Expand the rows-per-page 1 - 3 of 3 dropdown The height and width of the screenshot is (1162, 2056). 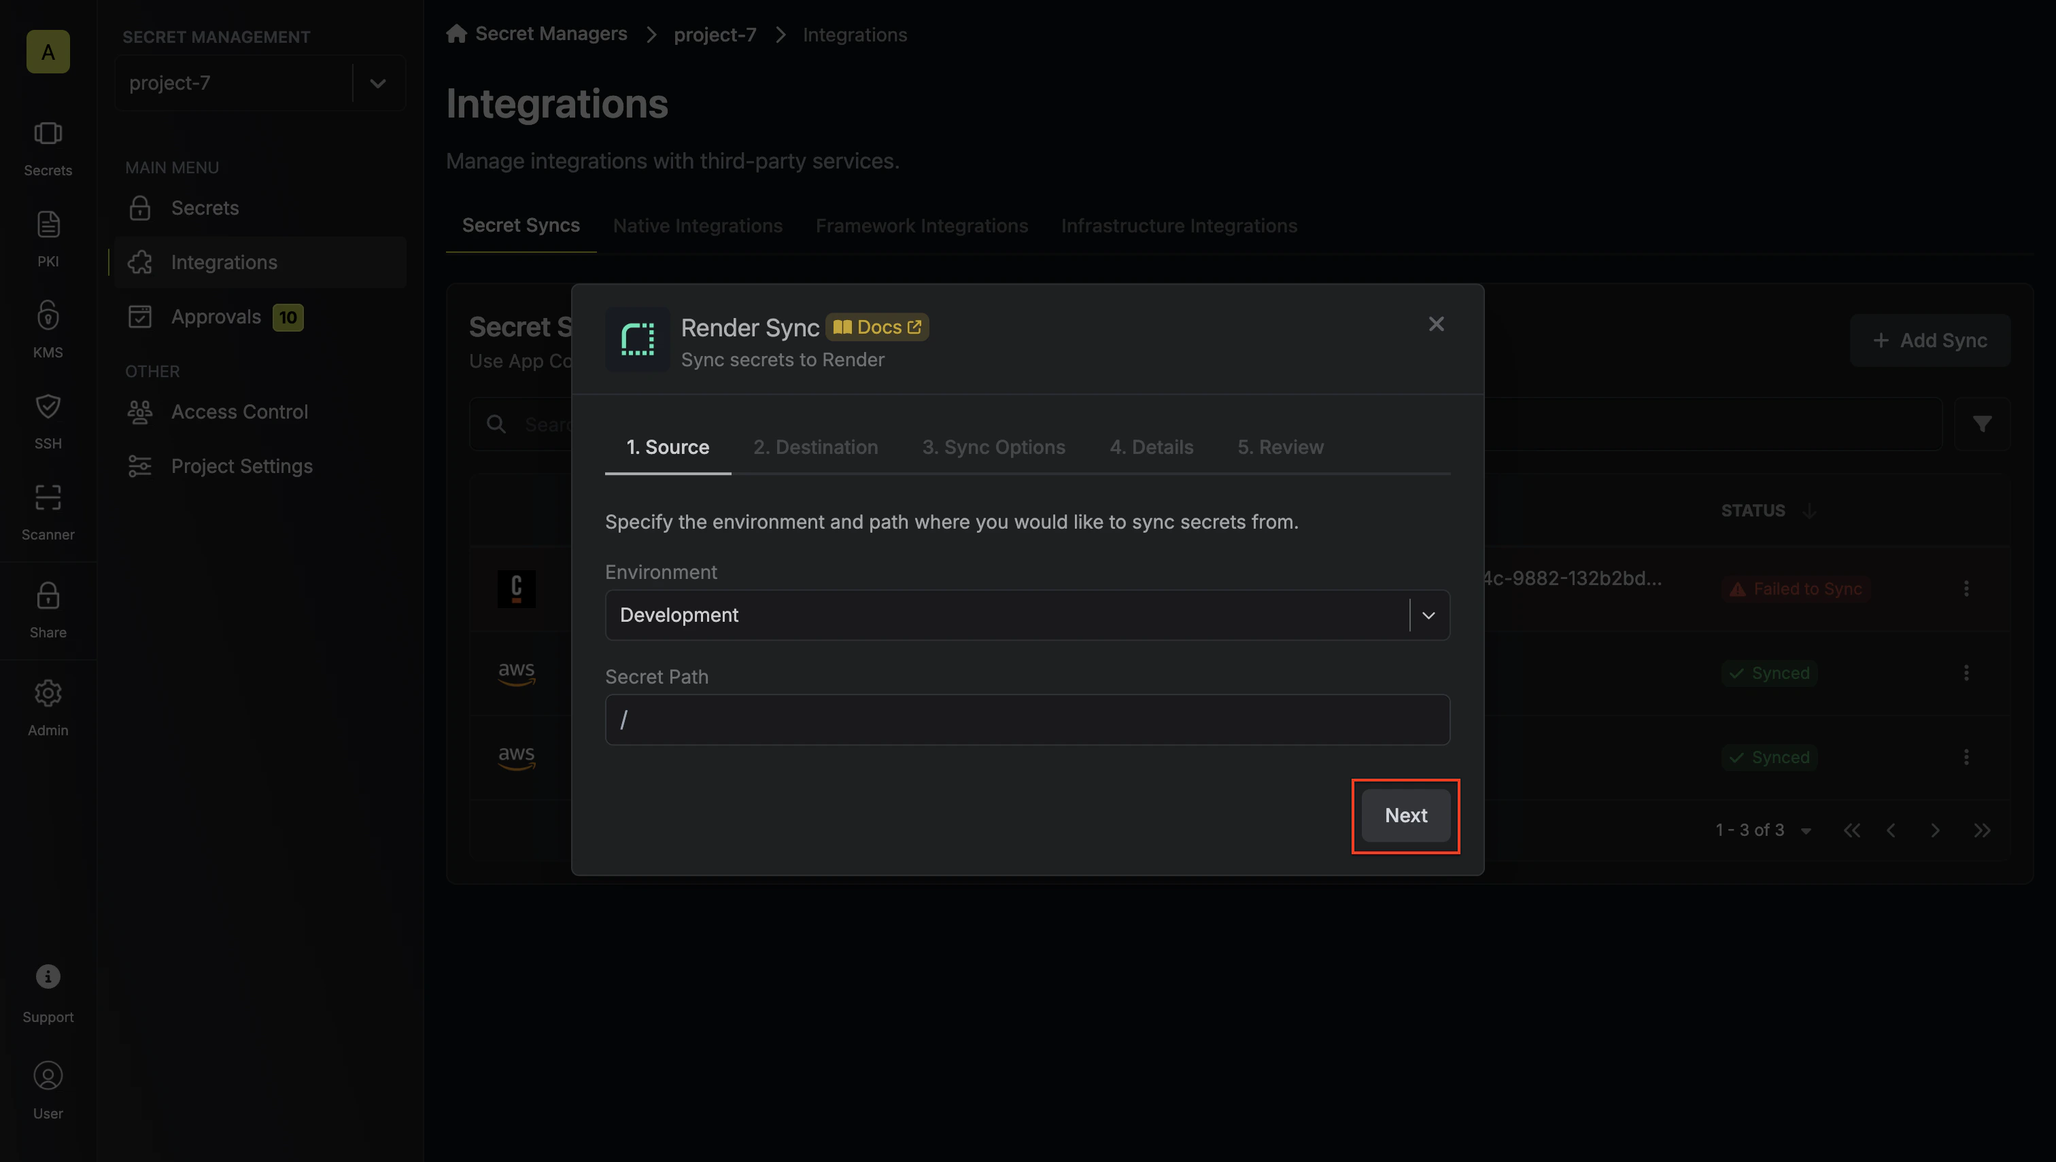coord(1806,831)
